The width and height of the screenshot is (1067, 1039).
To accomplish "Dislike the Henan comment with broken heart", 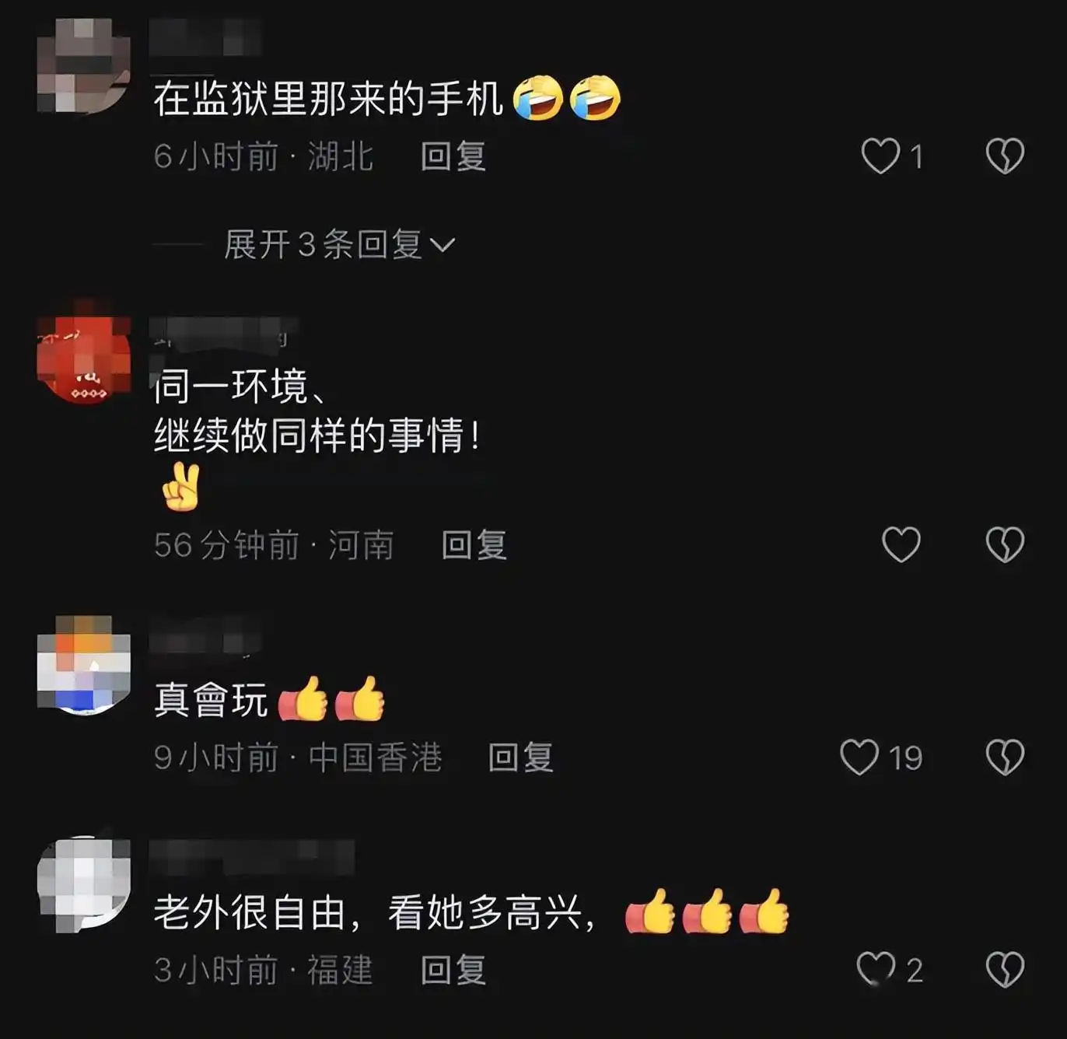I will (1005, 544).
